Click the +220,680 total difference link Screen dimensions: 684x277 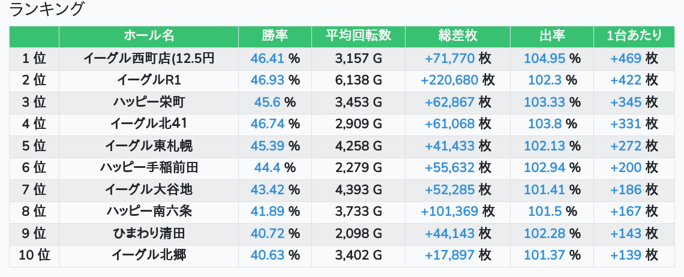click(449, 80)
